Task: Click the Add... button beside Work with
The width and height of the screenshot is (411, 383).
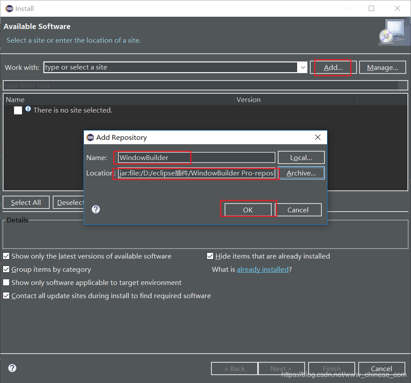Action: point(333,68)
